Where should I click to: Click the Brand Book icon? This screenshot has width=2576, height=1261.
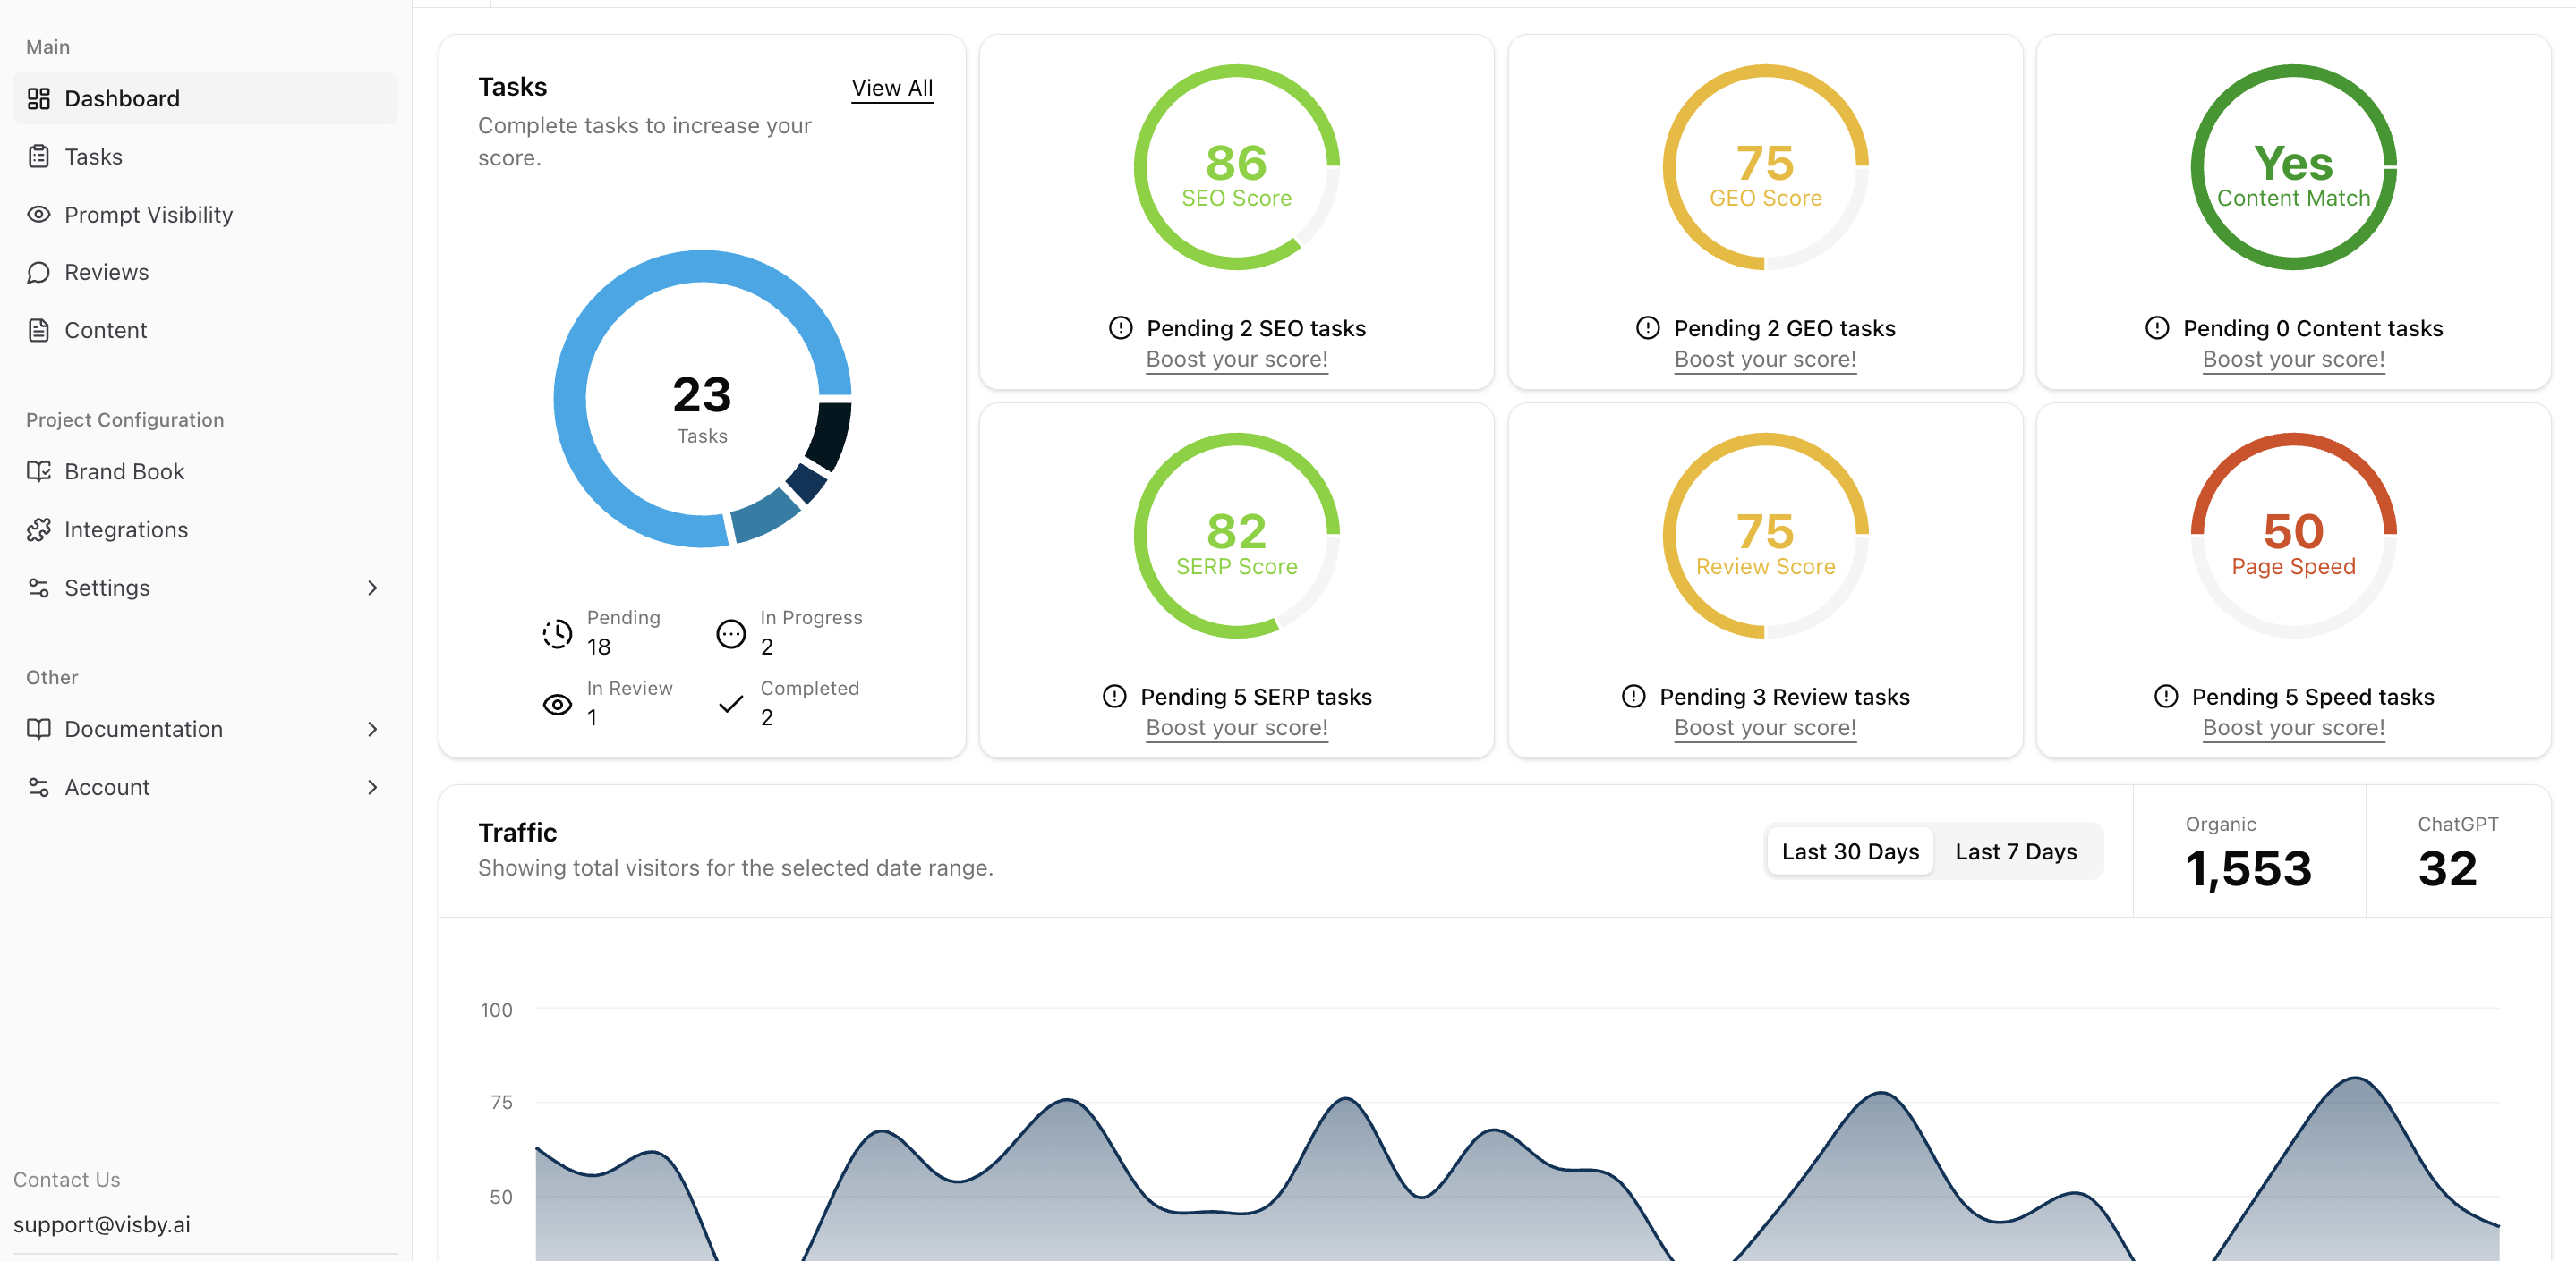pyautogui.click(x=39, y=470)
